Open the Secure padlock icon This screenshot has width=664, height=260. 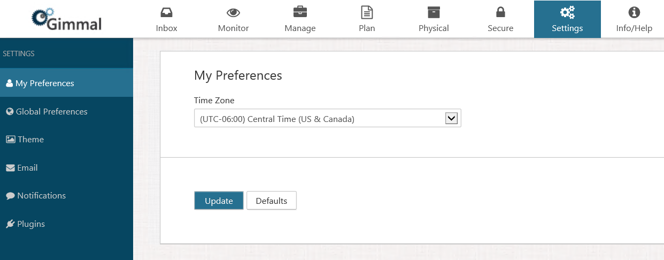click(500, 12)
